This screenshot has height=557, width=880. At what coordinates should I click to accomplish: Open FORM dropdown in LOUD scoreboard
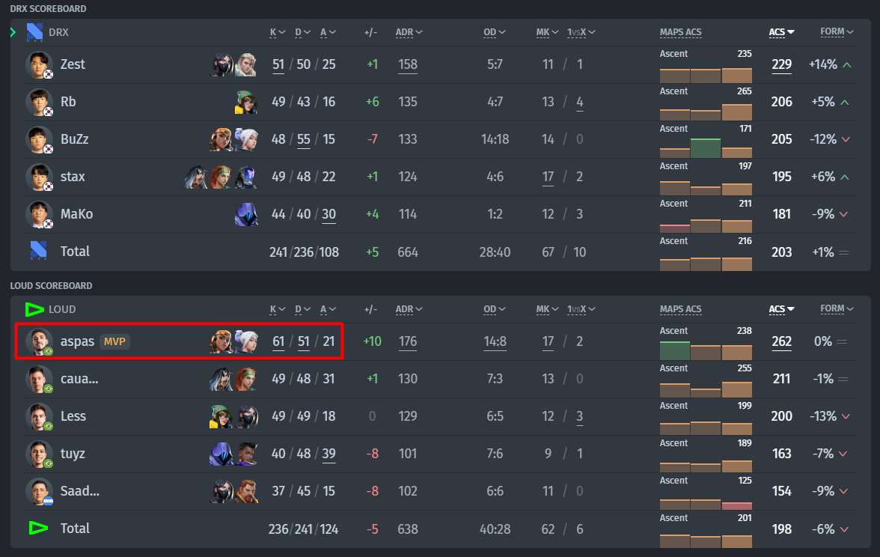837,308
